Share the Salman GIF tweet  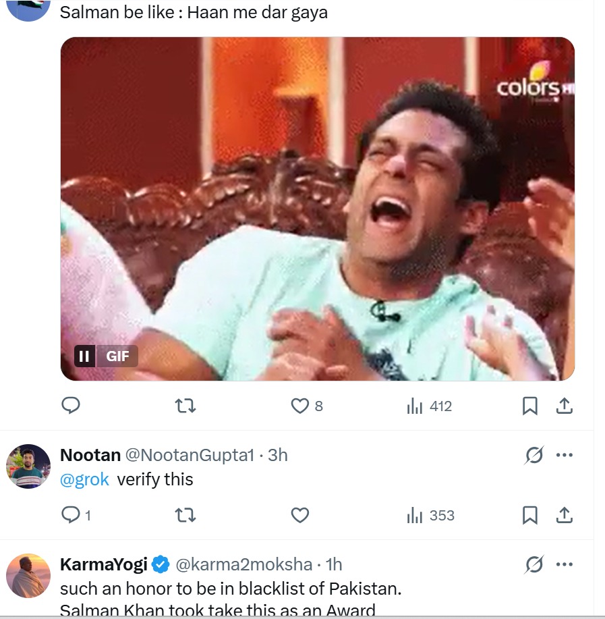565,406
